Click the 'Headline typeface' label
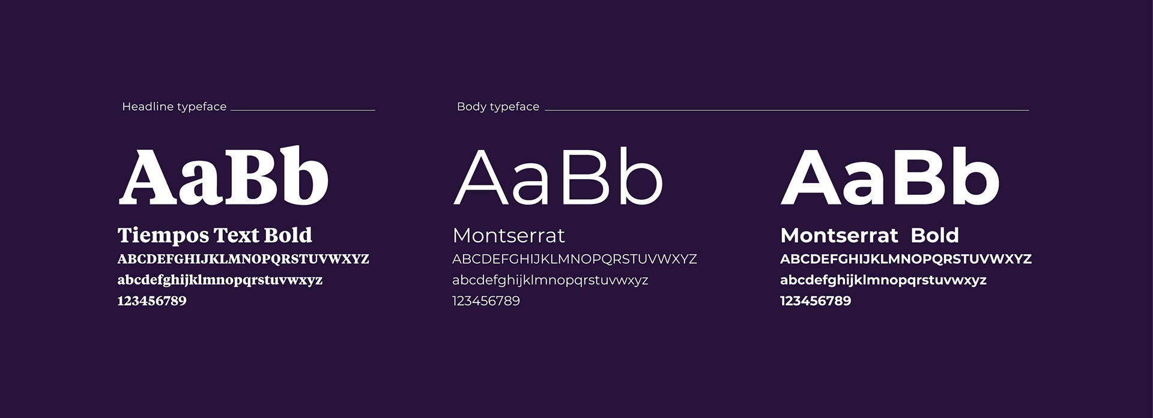The width and height of the screenshot is (1153, 418). pos(174,107)
